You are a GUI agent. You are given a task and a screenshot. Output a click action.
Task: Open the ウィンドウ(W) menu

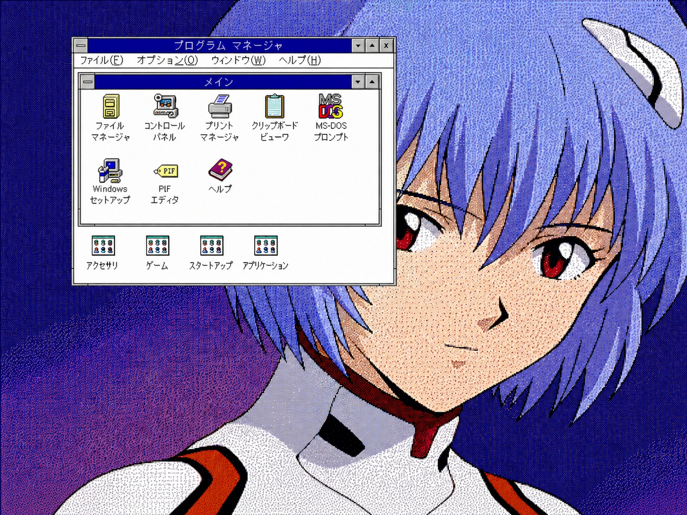point(238,60)
